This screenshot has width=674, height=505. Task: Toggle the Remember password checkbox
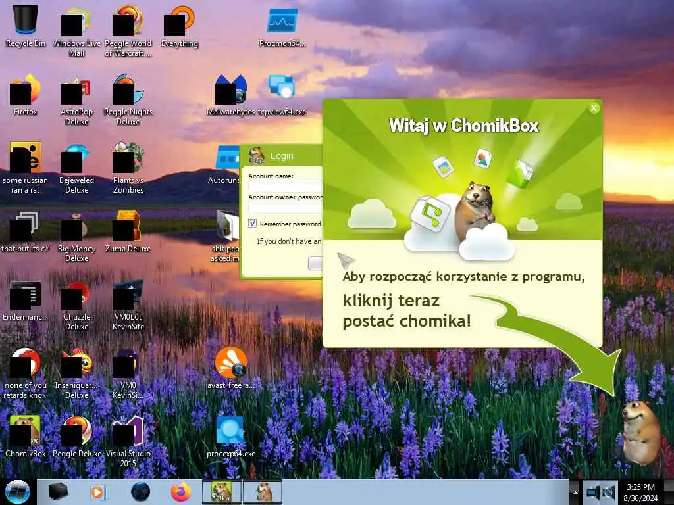click(252, 223)
